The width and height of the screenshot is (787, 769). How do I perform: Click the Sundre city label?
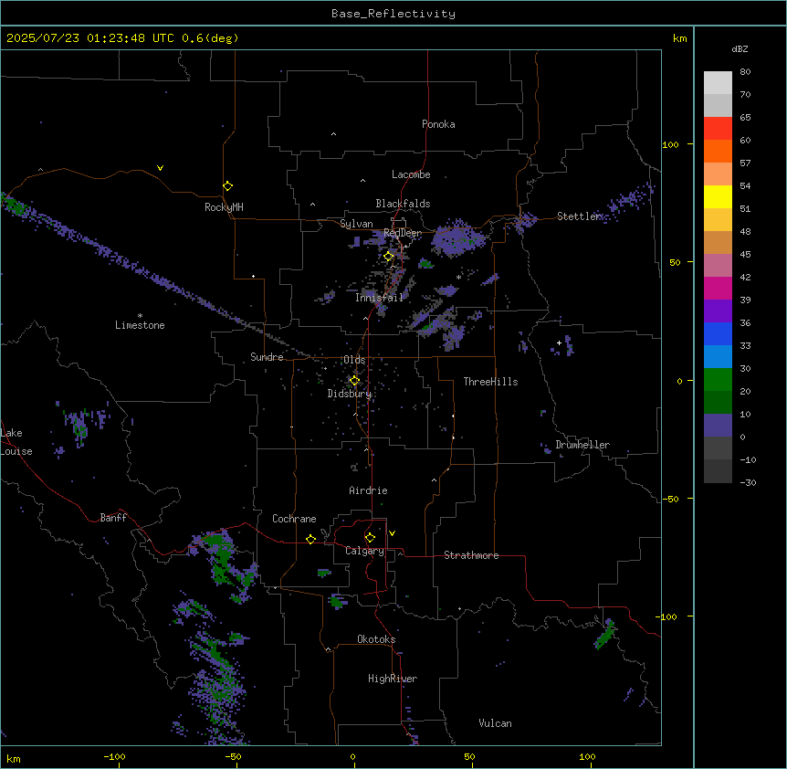267,357
